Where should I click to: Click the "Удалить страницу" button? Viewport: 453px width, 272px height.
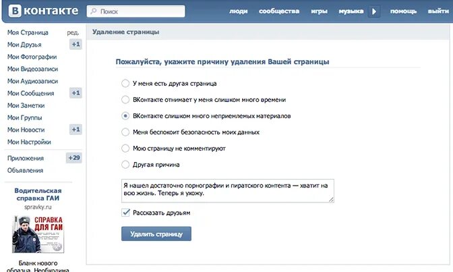tap(156, 234)
